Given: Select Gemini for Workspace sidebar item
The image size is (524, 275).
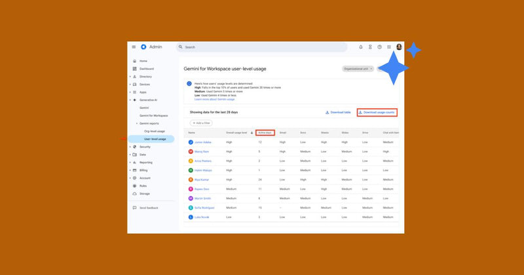Looking at the screenshot, I should point(154,116).
